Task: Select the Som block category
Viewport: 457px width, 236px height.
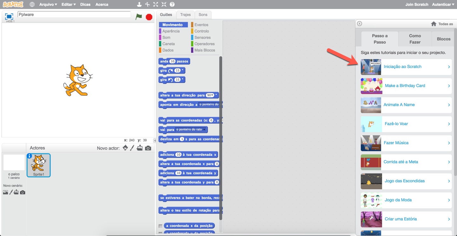Action: click(x=166, y=37)
